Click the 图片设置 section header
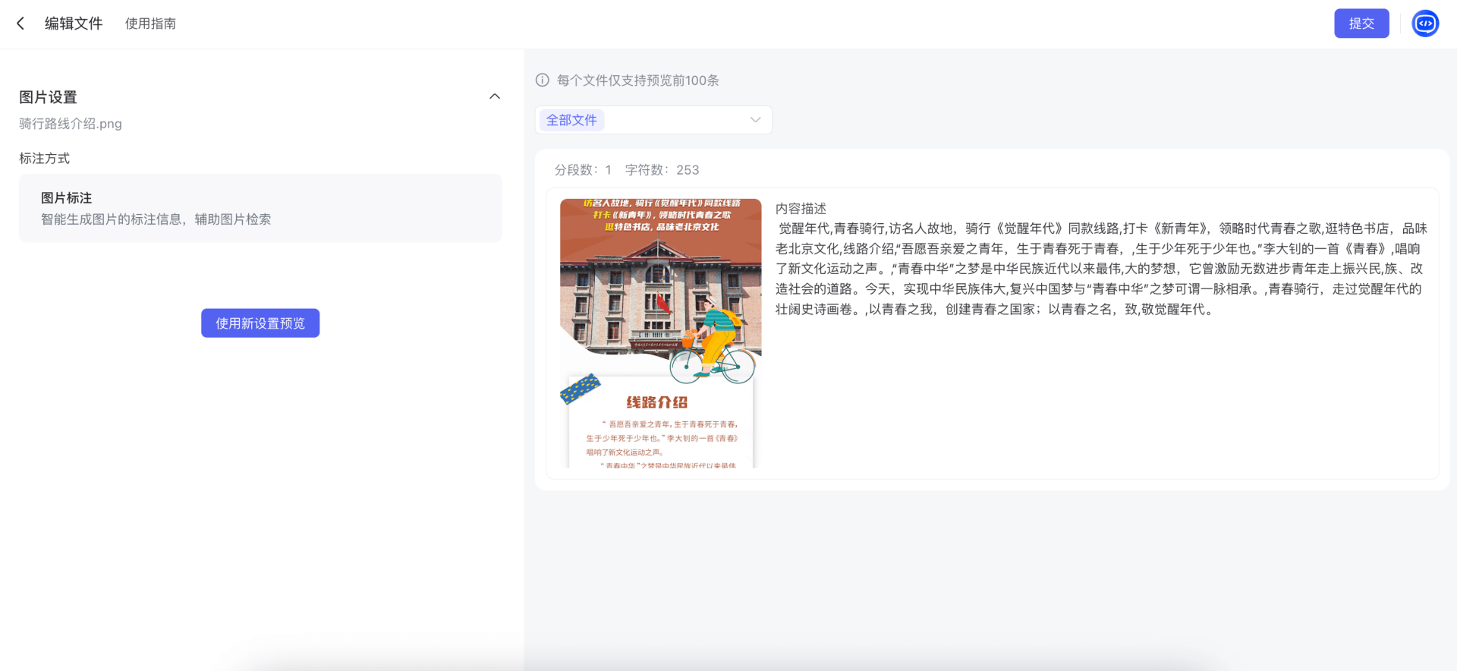This screenshot has width=1457, height=671. [49, 97]
